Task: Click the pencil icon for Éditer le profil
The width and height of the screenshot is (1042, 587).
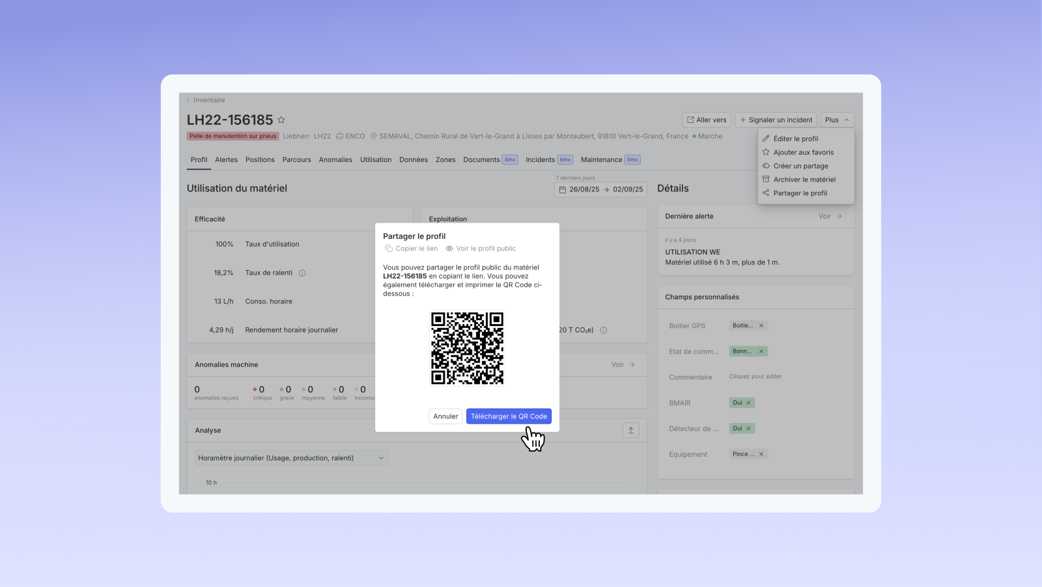Action: [766, 139]
